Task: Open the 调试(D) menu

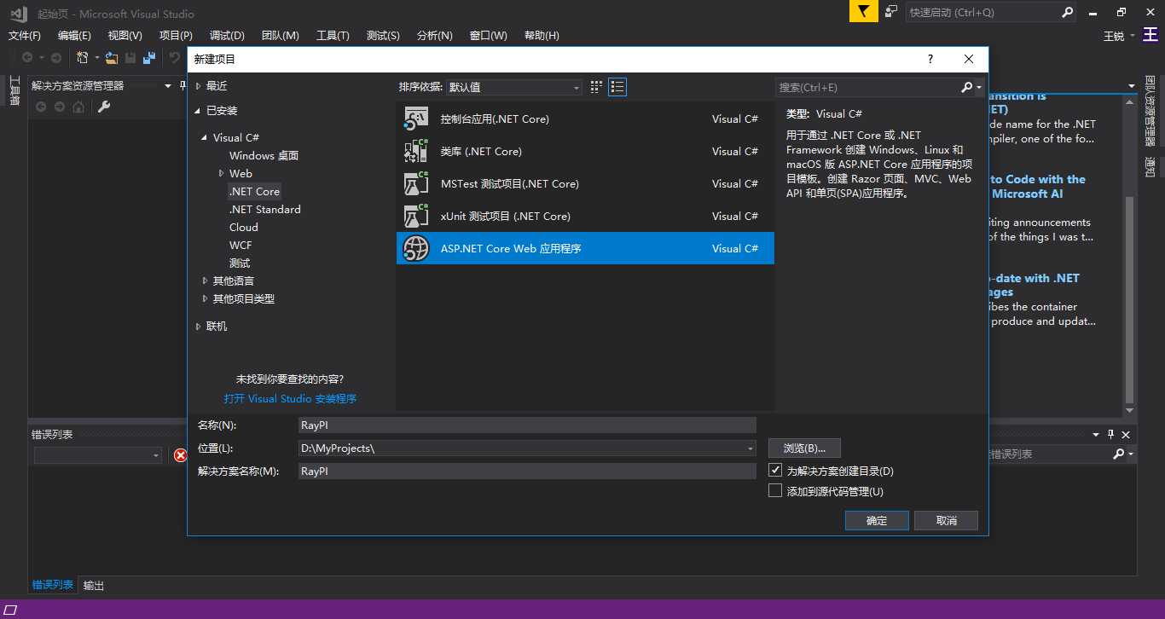Action: pyautogui.click(x=227, y=35)
